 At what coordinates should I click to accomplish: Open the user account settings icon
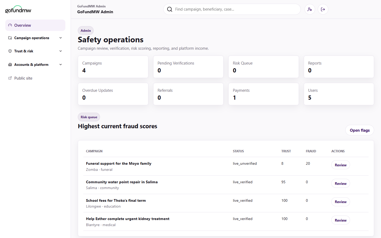tap(310, 9)
